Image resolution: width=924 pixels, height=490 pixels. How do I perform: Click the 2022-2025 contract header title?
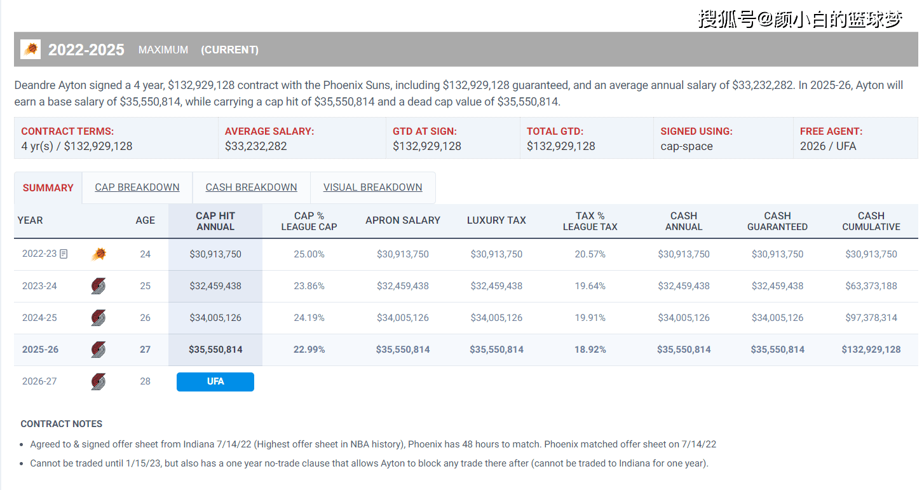click(x=86, y=50)
